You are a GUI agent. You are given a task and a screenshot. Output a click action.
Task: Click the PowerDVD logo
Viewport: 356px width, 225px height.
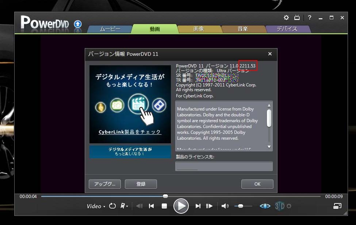tap(45, 23)
